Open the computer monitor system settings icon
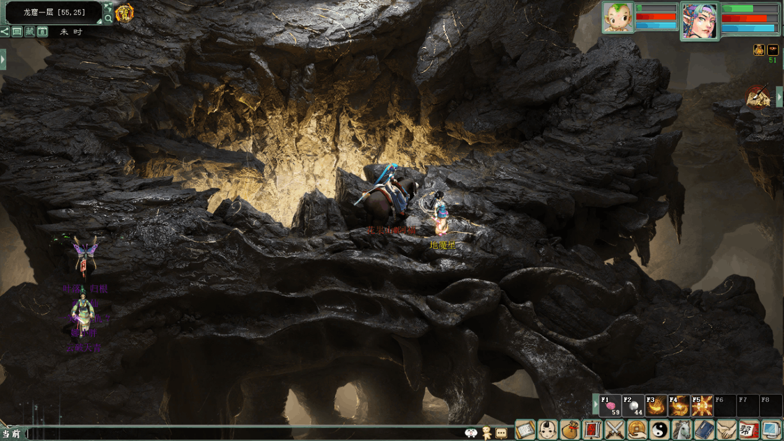Image resolution: width=784 pixels, height=441 pixels. [771, 429]
